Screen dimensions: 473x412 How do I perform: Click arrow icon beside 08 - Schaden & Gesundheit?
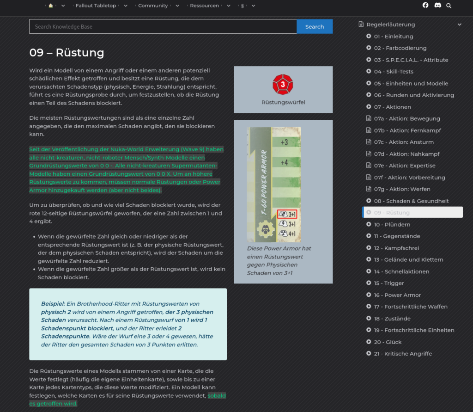369,201
